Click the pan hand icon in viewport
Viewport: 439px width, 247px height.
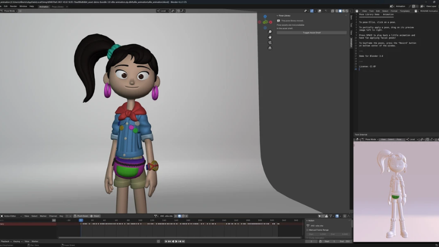coord(270,37)
